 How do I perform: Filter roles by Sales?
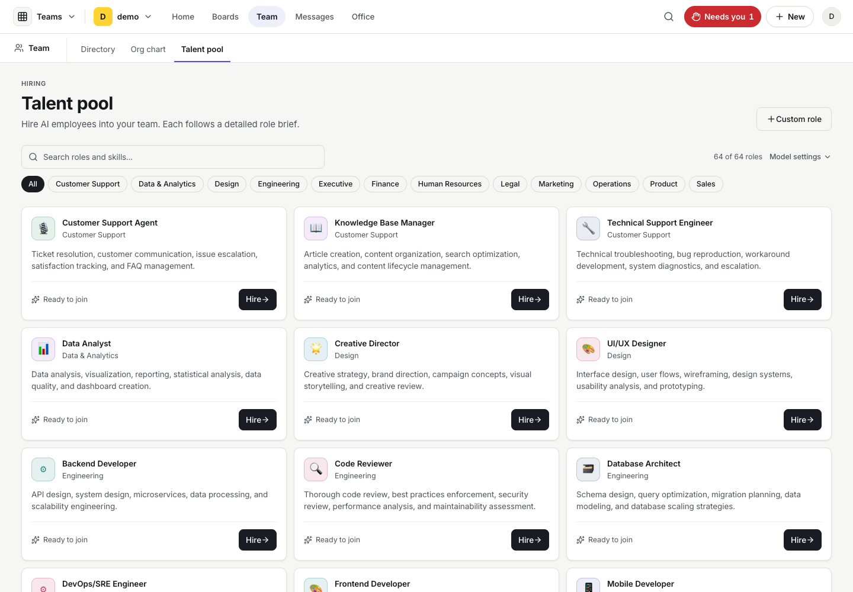point(706,184)
